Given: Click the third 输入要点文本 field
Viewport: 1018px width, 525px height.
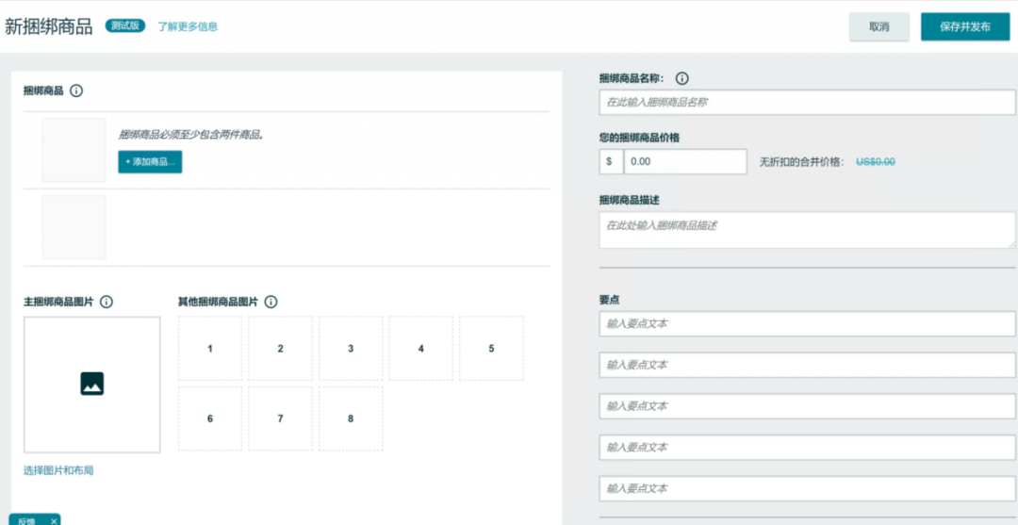Looking at the screenshot, I should (x=807, y=406).
